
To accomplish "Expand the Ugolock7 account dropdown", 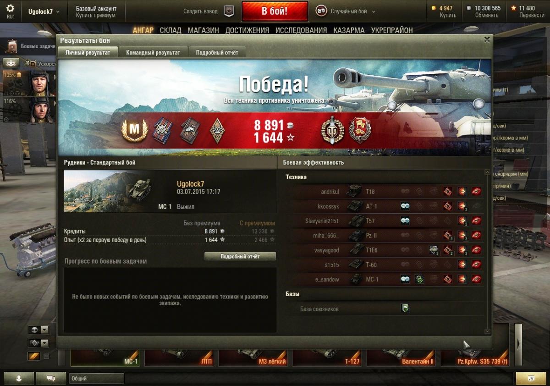I will [x=44, y=11].
